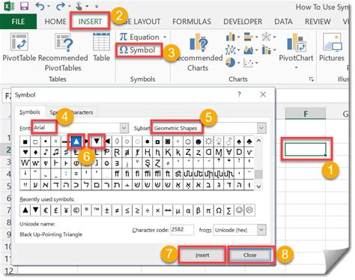Click the Close button in Symbol dialog
Viewport: 355px width, 280px height.
coord(249,255)
